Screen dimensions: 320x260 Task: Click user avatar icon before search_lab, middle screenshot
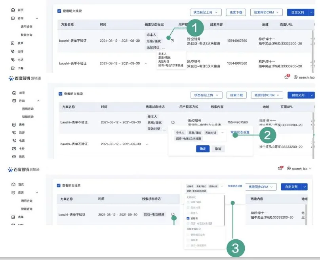(x=295, y=77)
